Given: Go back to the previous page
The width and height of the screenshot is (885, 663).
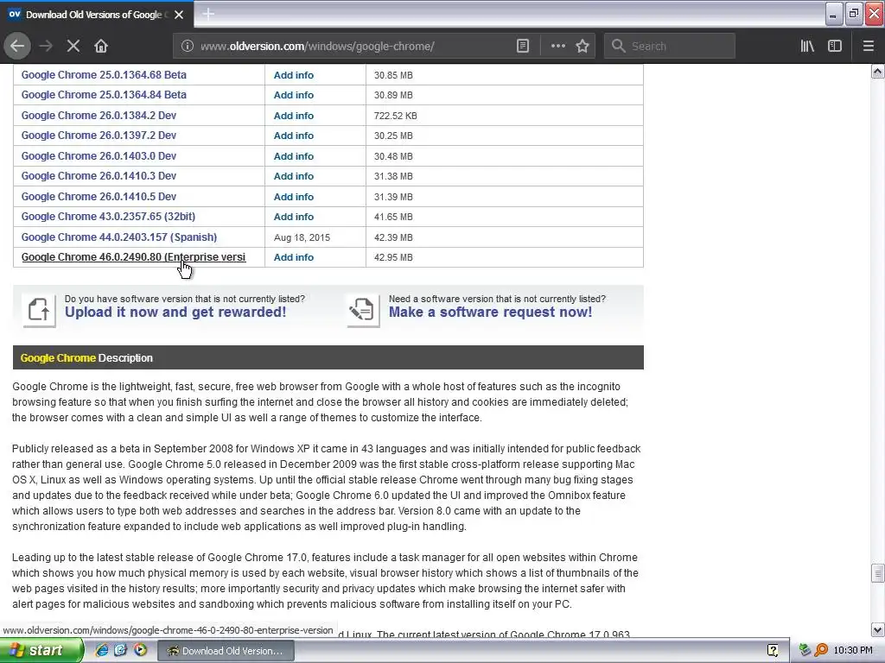Looking at the screenshot, I should point(17,46).
